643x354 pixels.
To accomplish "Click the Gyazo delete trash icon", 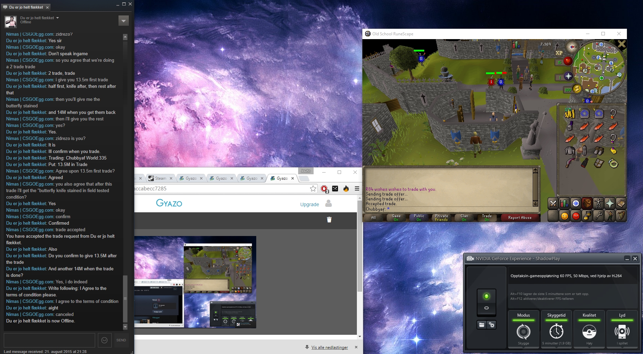I will (329, 220).
